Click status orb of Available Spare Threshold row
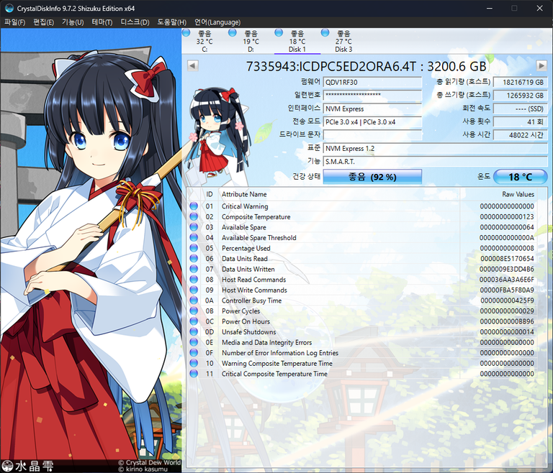The image size is (553, 473). pos(194,238)
